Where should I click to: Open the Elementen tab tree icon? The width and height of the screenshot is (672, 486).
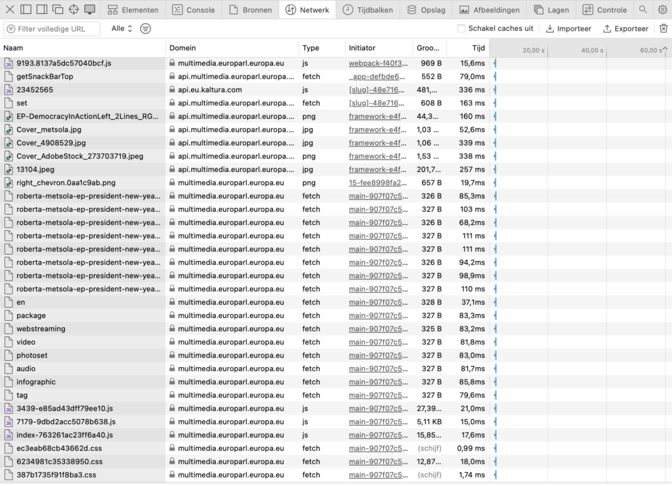tap(112, 9)
